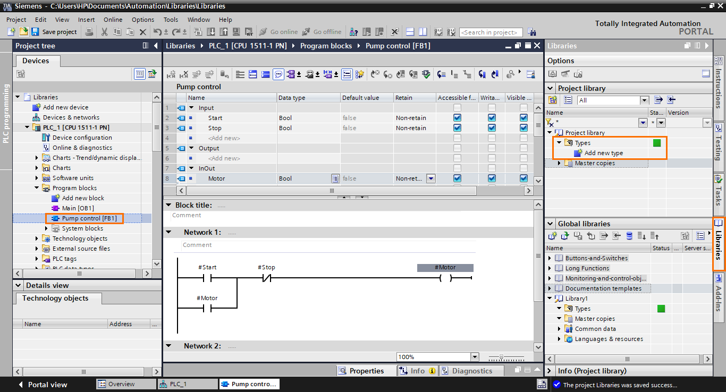The height and width of the screenshot is (392, 726).
Task: Uncheck Accessible from HMI for Start
Action: click(457, 117)
